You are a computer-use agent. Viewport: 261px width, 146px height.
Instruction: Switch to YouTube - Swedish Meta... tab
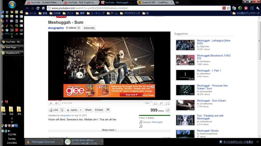coord(44,3)
